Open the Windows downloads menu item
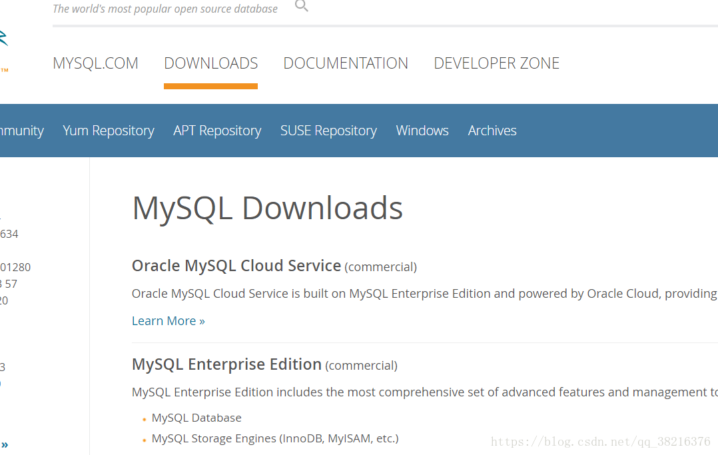The image size is (718, 455). coord(422,131)
